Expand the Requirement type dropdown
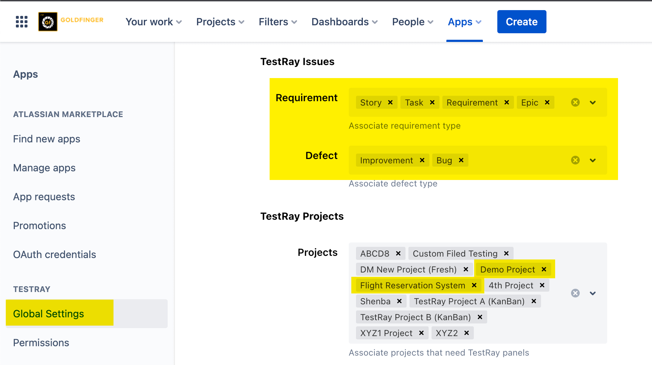The image size is (652, 365). coord(593,103)
